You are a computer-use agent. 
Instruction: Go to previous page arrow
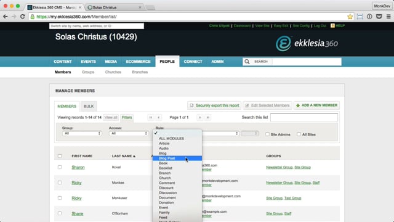(x=159, y=117)
